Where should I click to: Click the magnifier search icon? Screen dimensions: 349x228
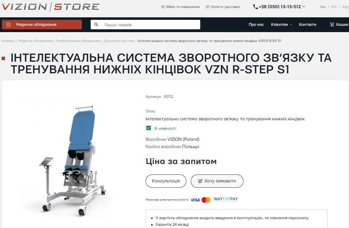96,25
